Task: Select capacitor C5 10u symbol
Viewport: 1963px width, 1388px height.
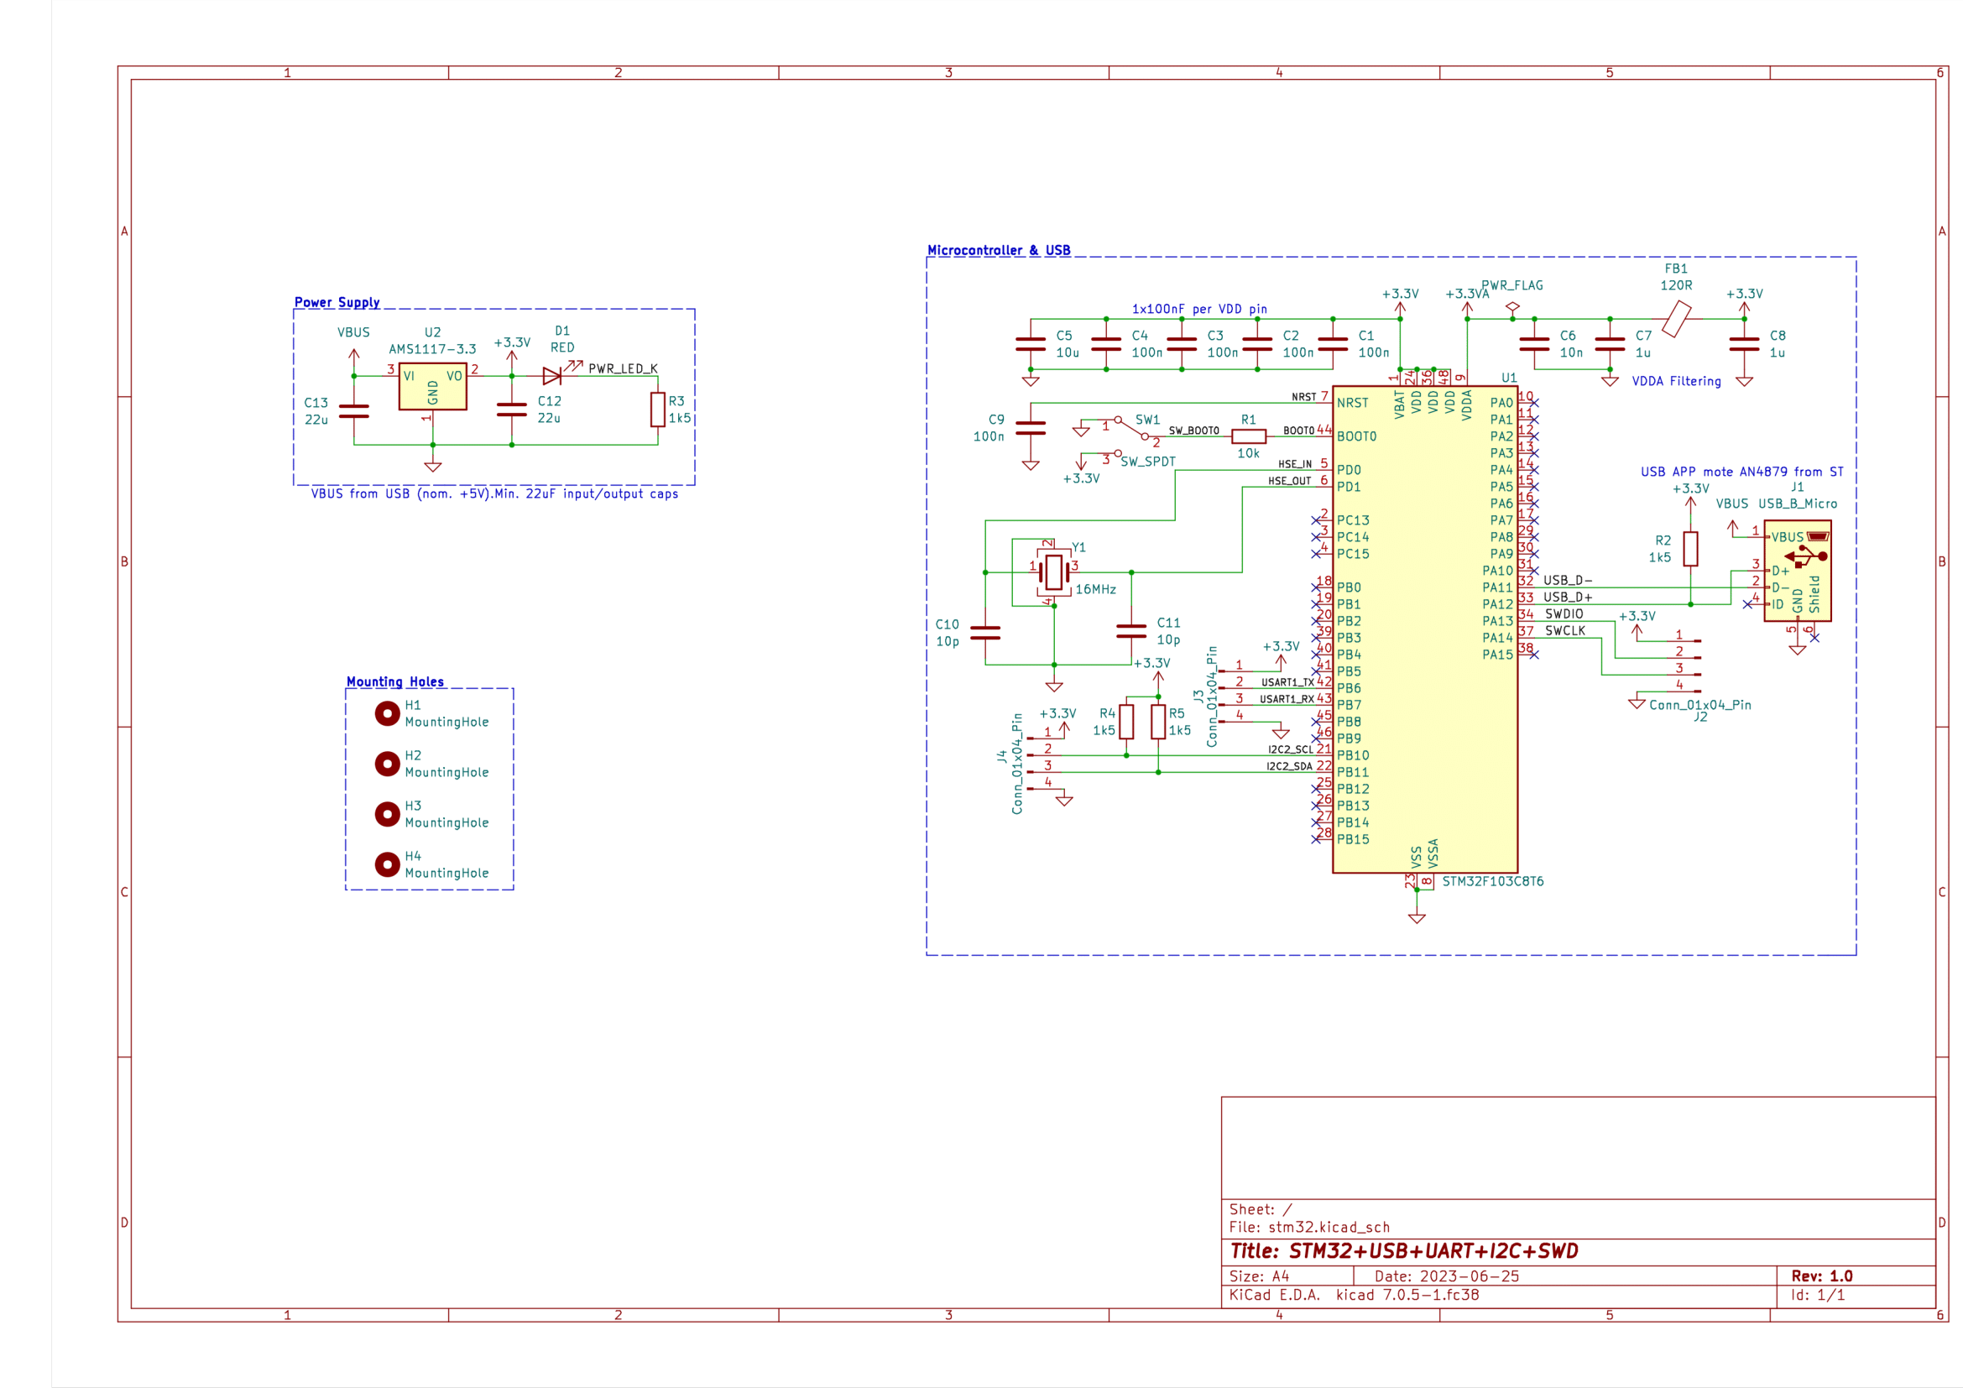Action: [x=1031, y=343]
